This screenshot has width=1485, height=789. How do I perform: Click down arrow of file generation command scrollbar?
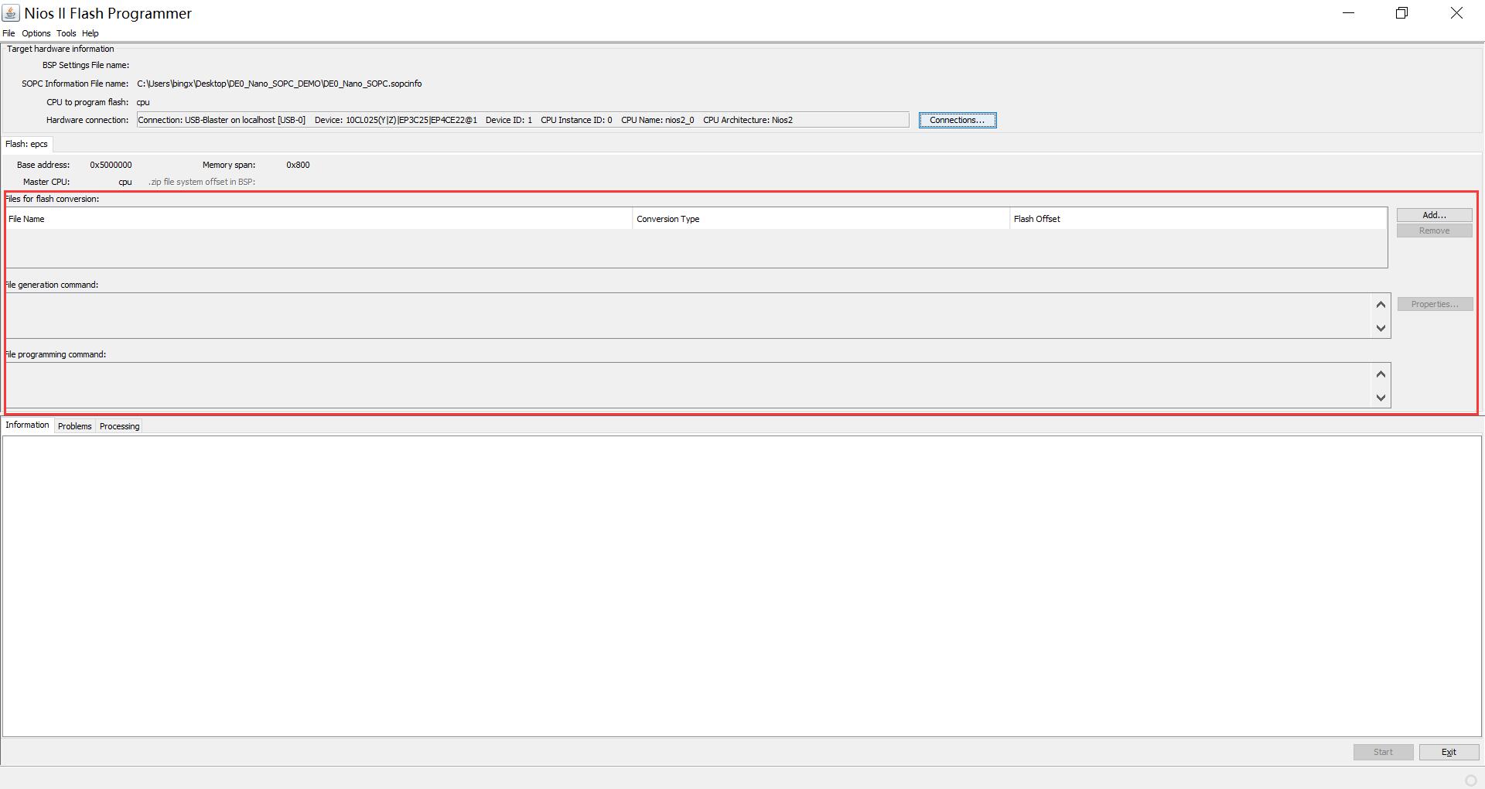tap(1381, 328)
